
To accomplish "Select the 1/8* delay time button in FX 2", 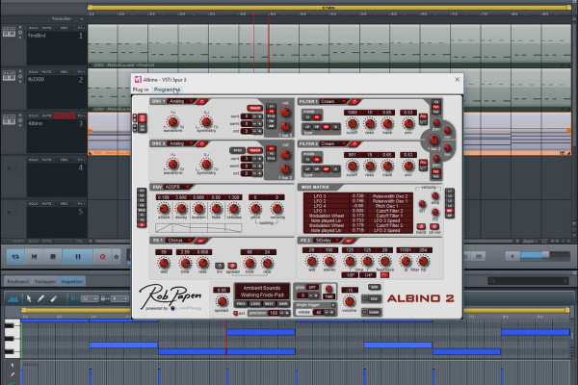I will 350,275.
